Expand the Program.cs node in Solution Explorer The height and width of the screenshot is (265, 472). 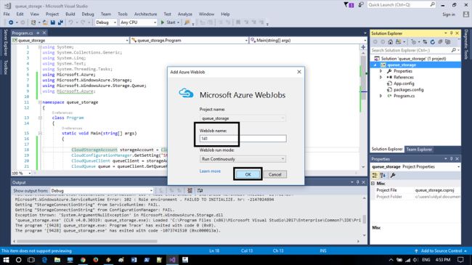381,96
